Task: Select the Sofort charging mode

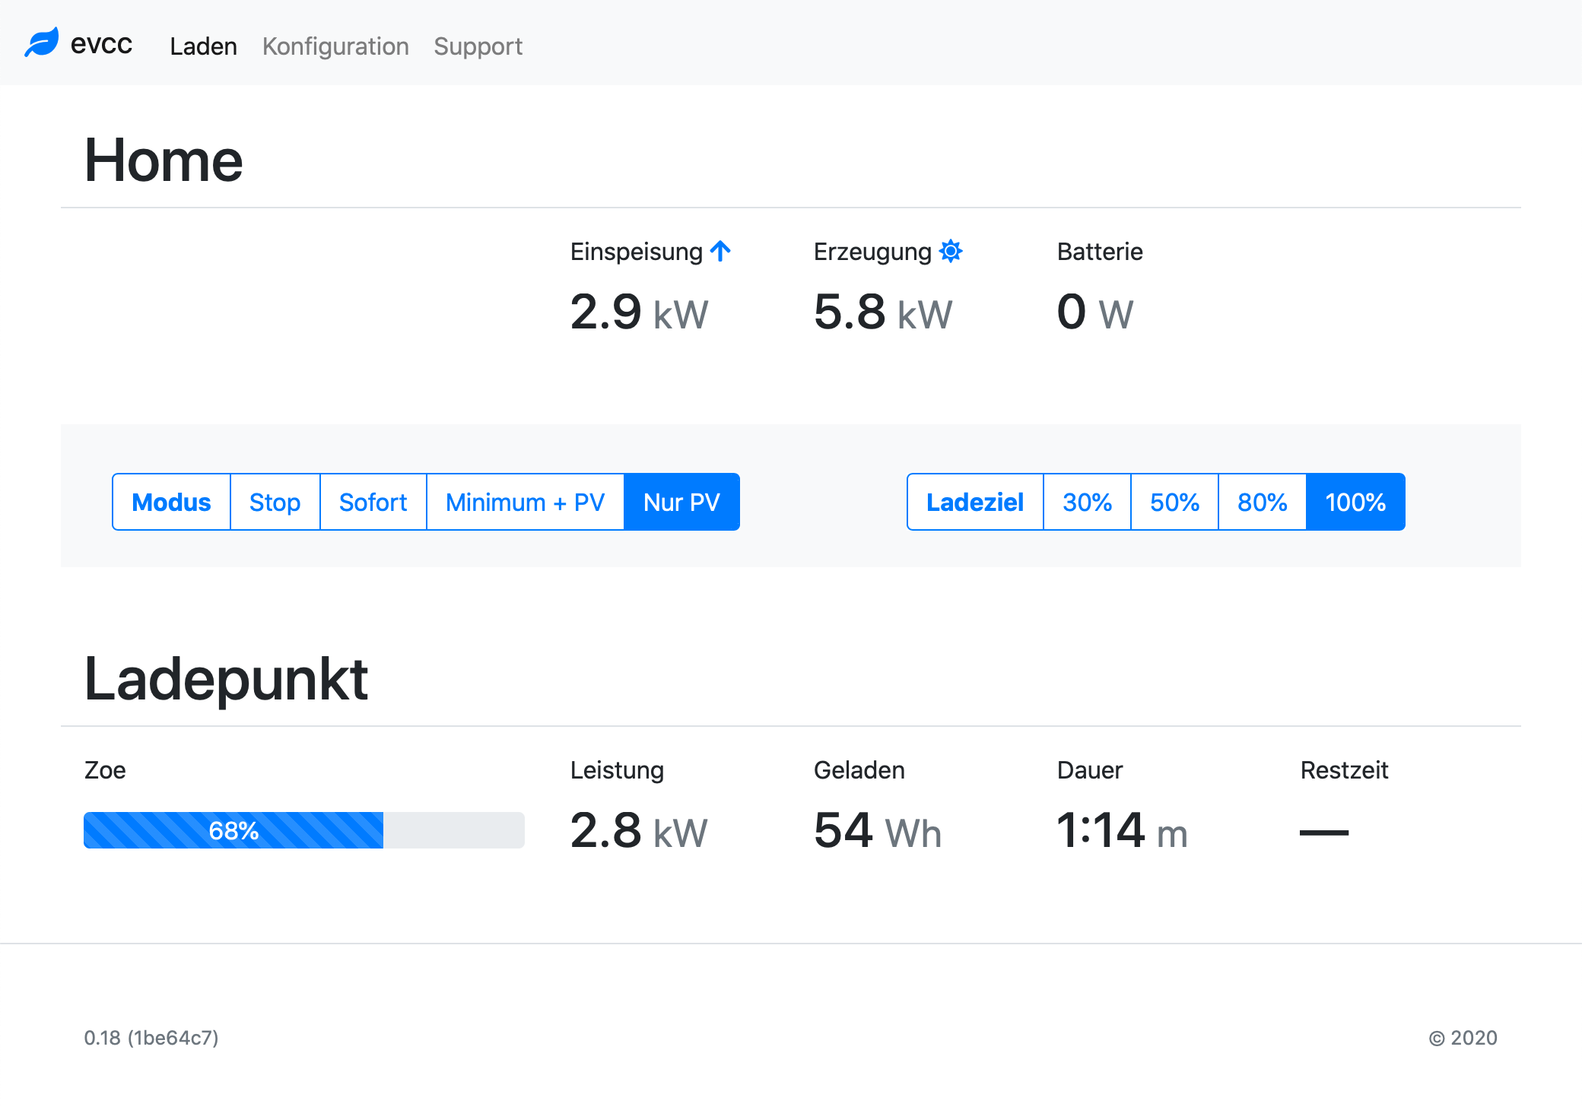Action: click(373, 503)
